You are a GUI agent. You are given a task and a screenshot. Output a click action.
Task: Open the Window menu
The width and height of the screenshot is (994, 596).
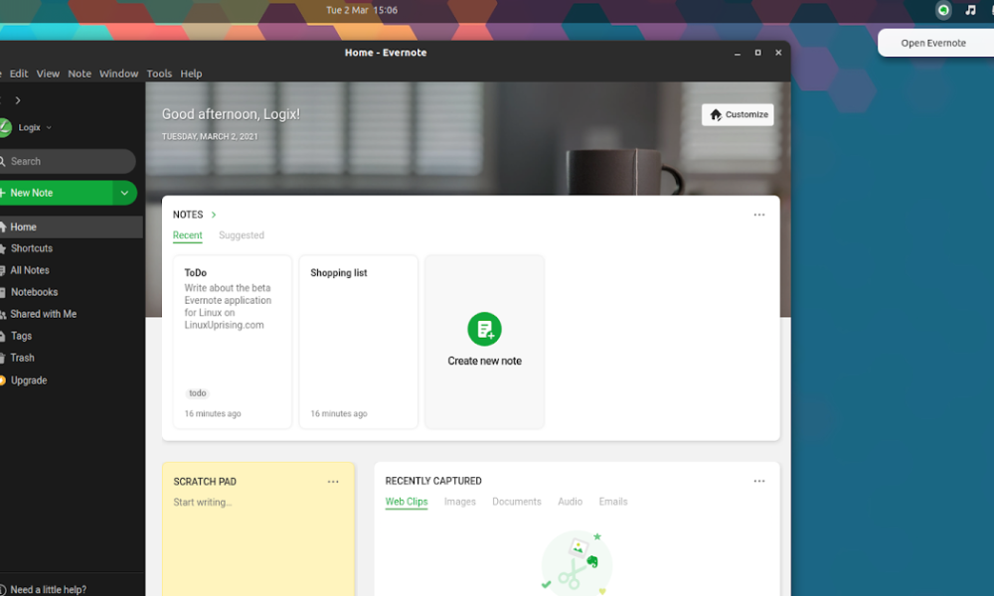coord(118,74)
